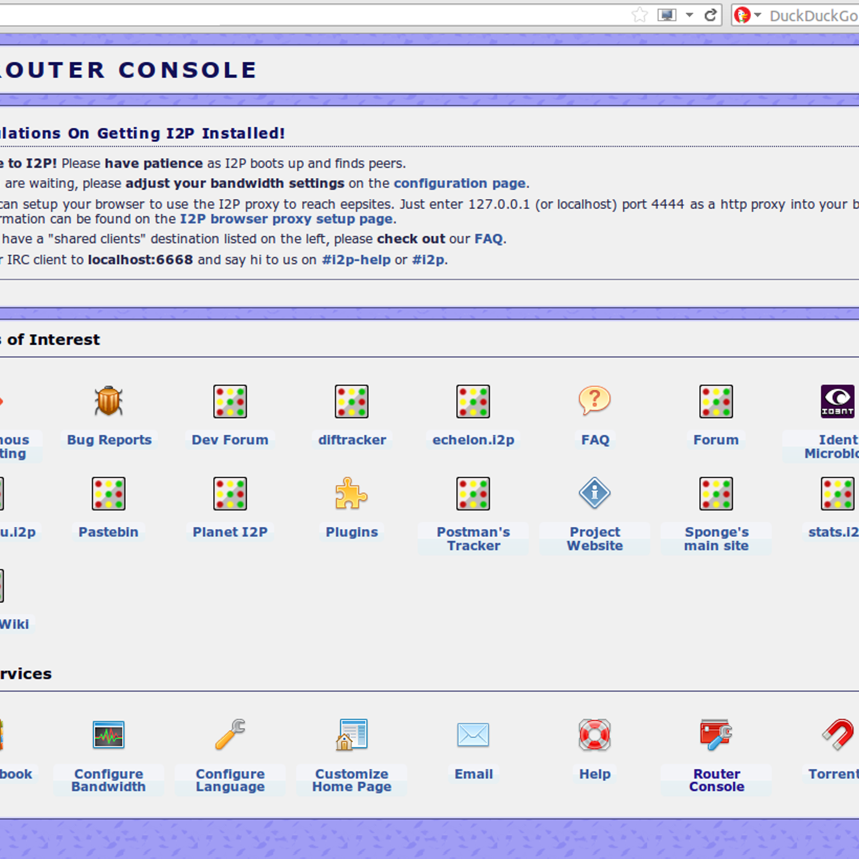Open the Dev Forum icon
859x859 pixels.
(x=230, y=401)
